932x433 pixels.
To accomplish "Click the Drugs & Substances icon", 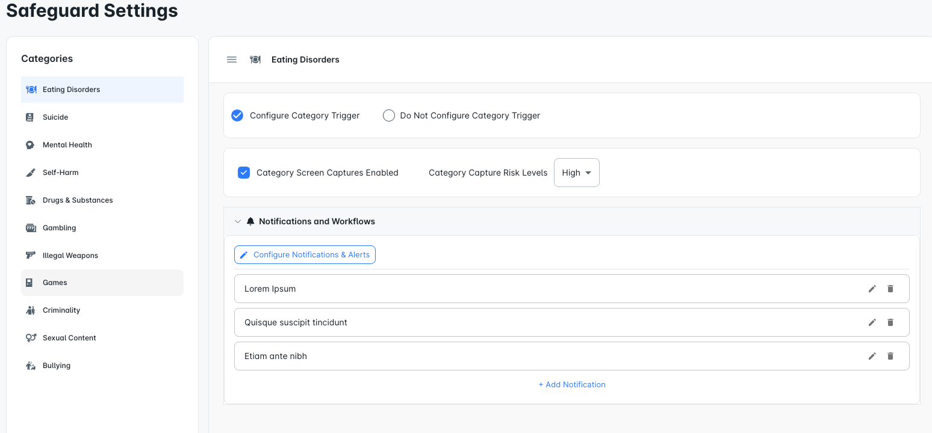I will click(31, 200).
